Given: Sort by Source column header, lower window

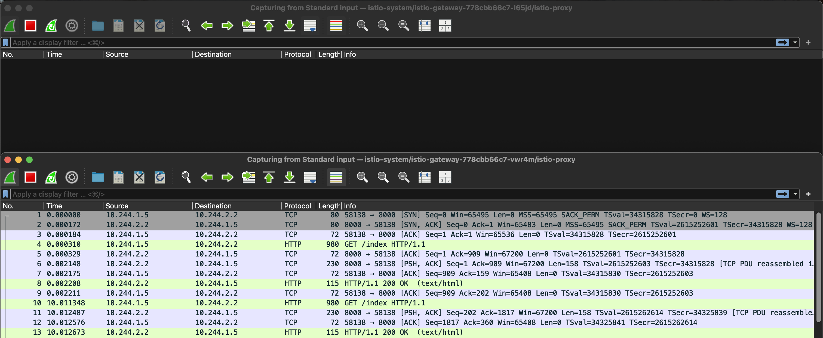Looking at the screenshot, I should pos(117,206).
